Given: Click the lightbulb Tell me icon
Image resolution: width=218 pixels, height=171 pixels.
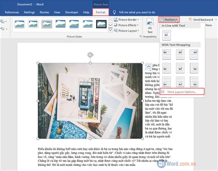Looking at the screenshot, I should pos(114,12).
